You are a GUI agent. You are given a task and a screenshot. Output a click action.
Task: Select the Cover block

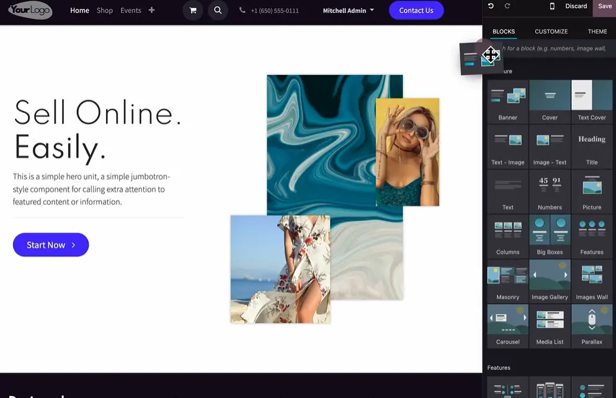coord(550,100)
